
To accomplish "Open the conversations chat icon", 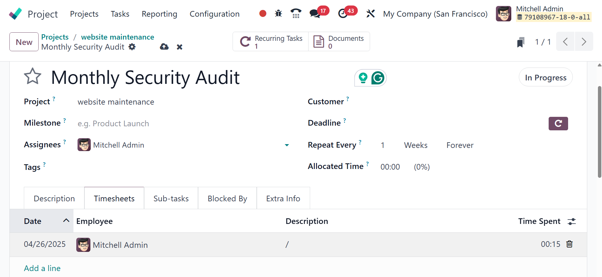I will pos(314,14).
